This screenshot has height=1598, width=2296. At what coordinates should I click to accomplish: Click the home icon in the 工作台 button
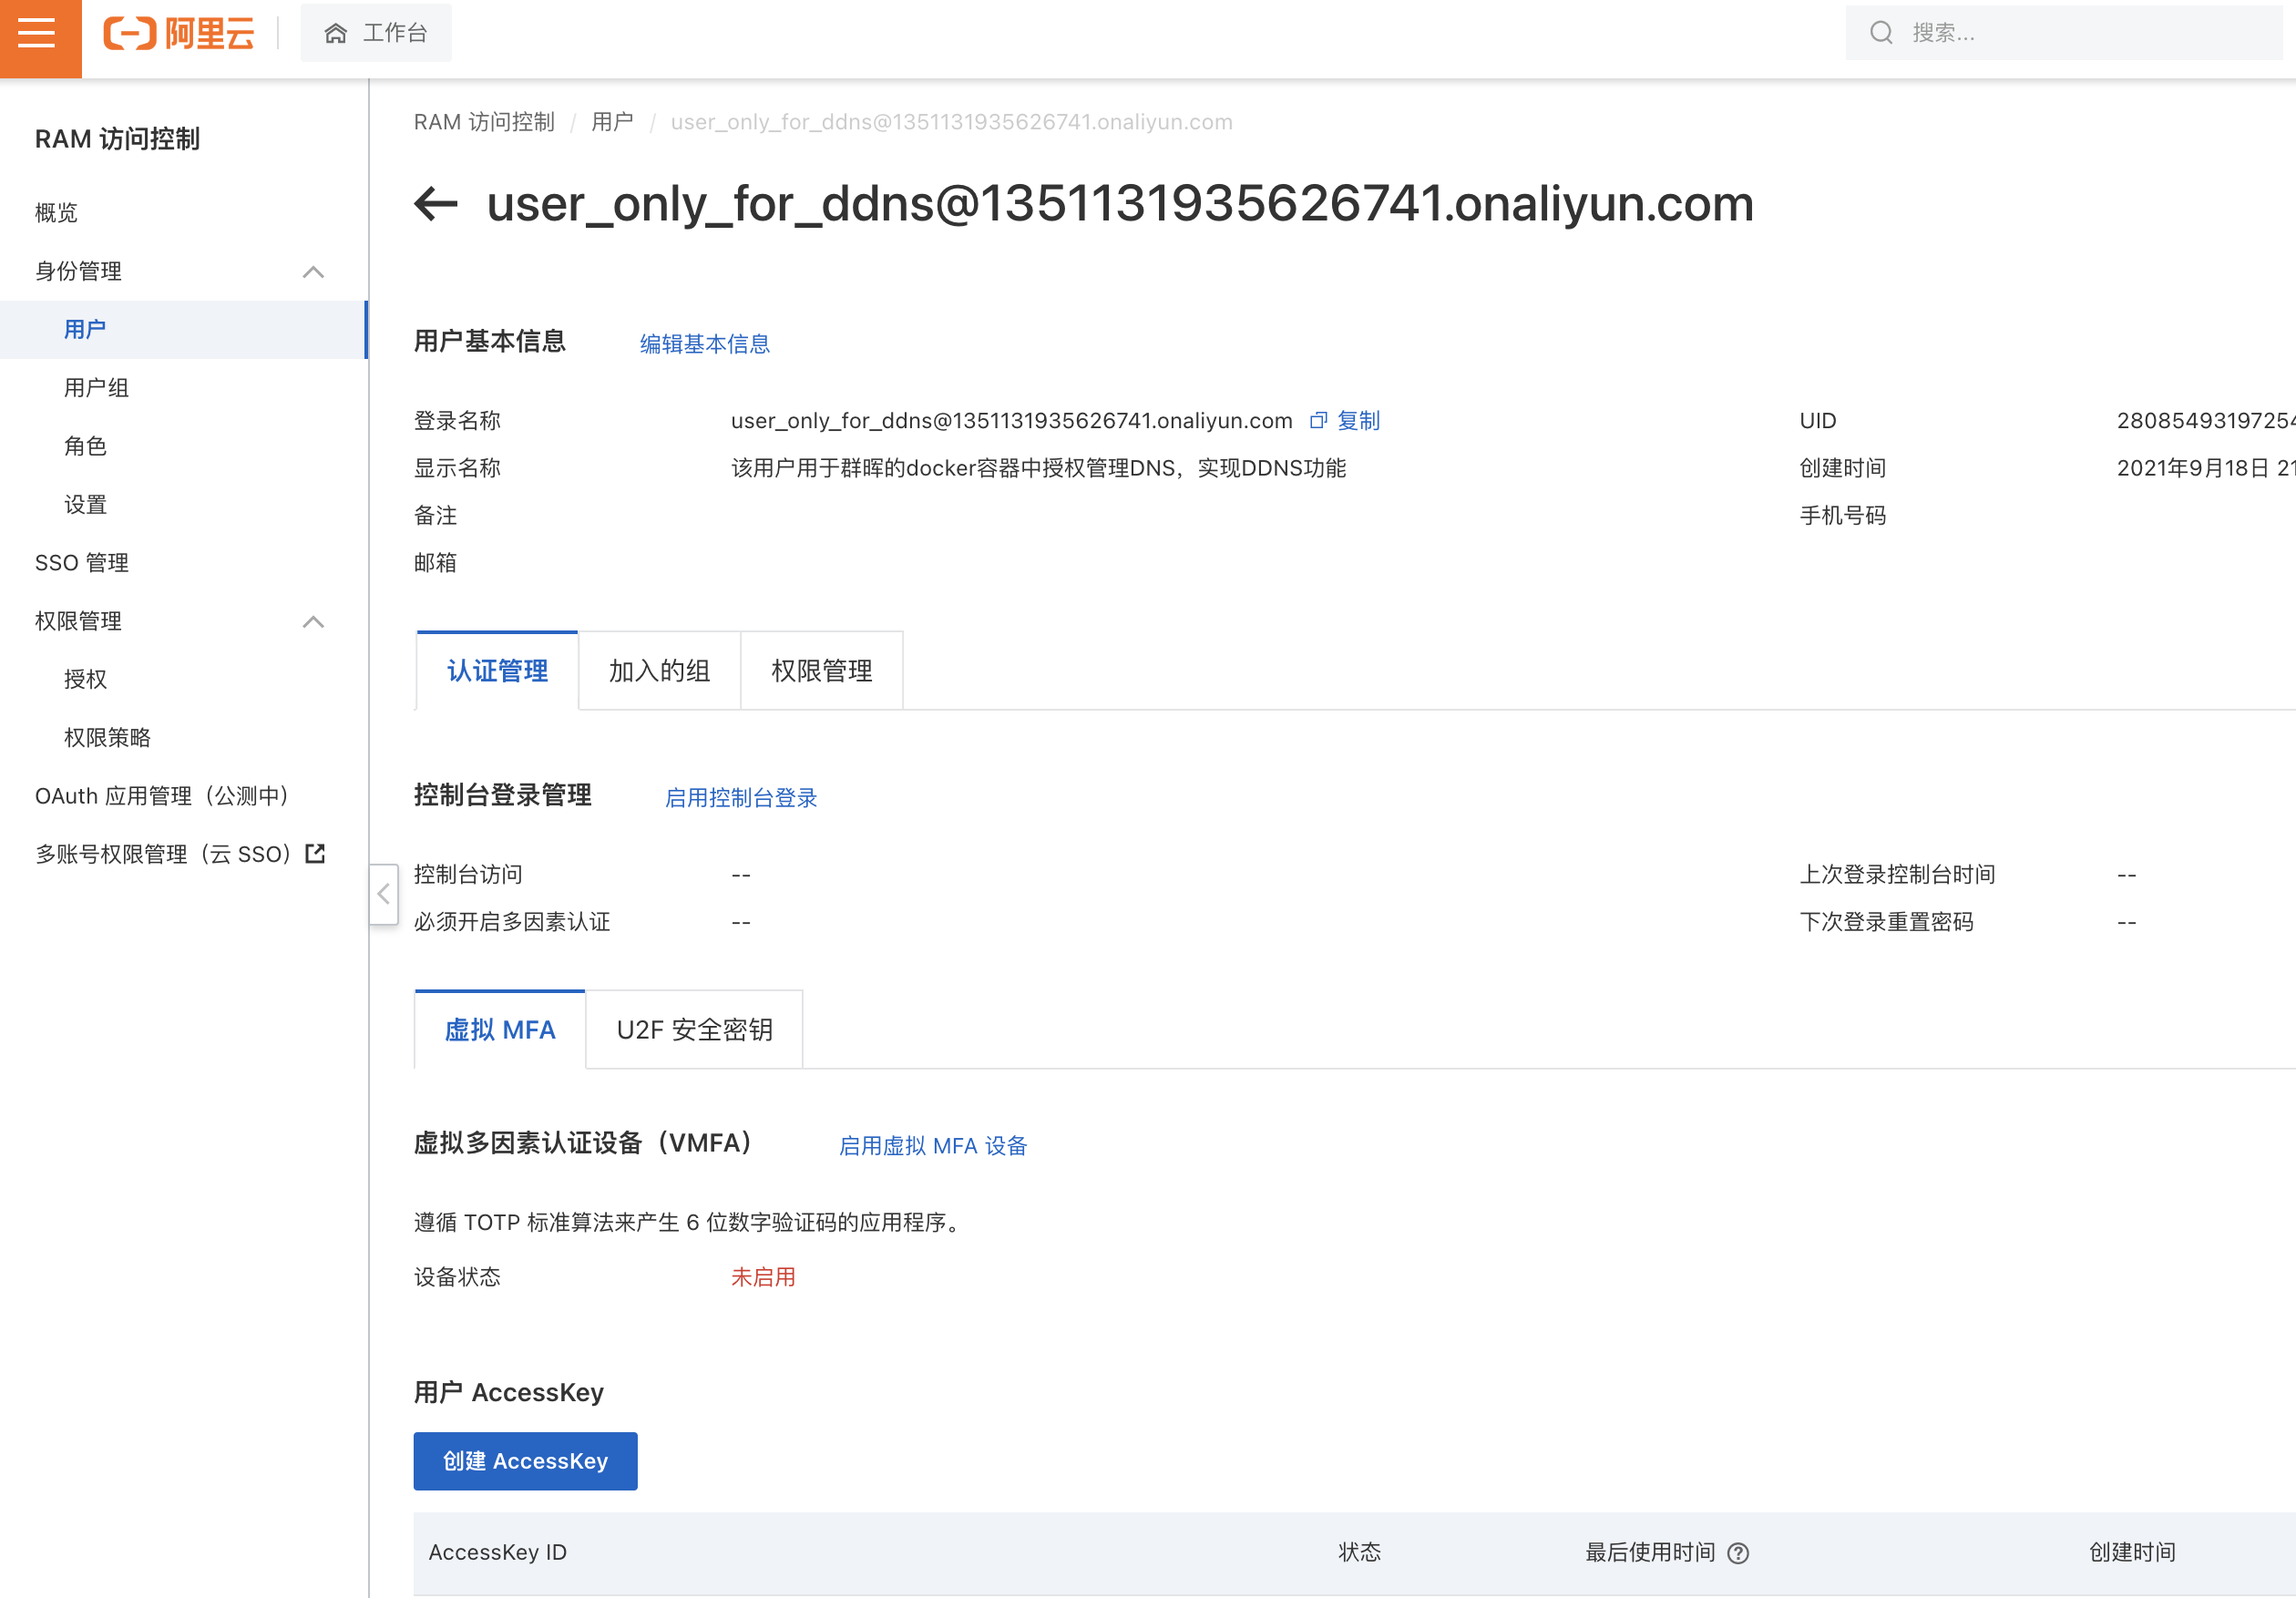coord(336,34)
